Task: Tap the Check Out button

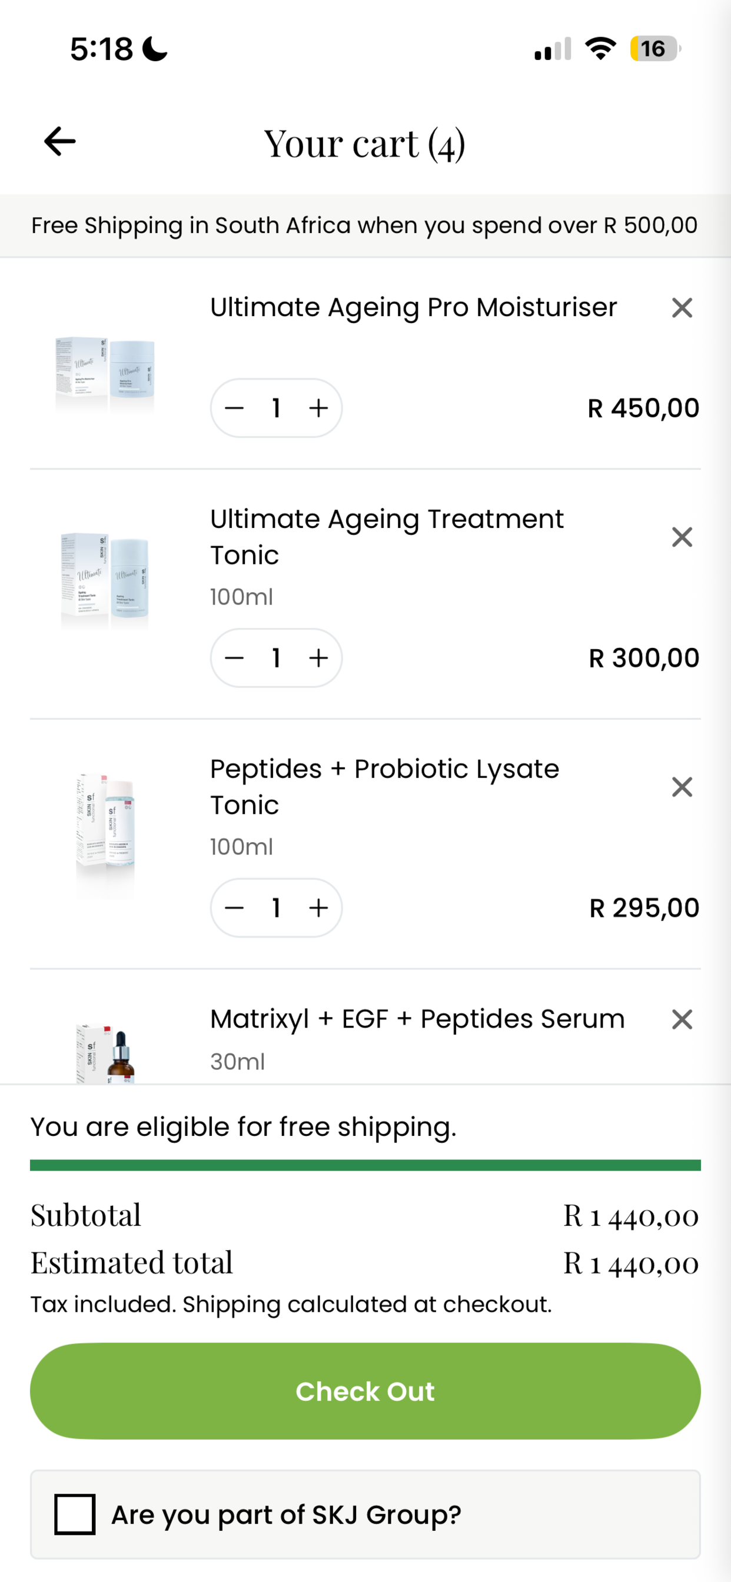Action: click(x=365, y=1391)
